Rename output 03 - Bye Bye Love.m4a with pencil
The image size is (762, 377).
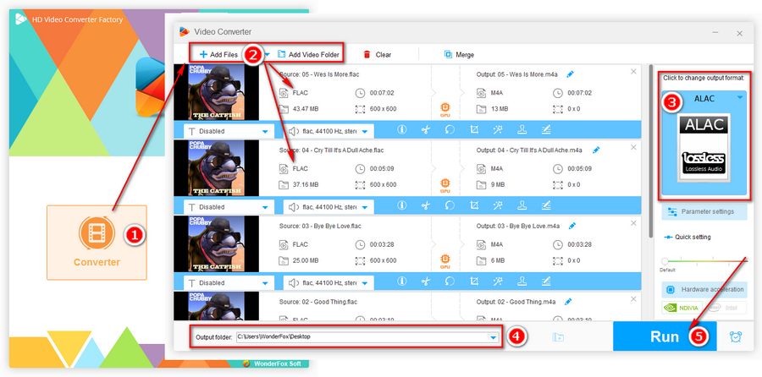[572, 226]
